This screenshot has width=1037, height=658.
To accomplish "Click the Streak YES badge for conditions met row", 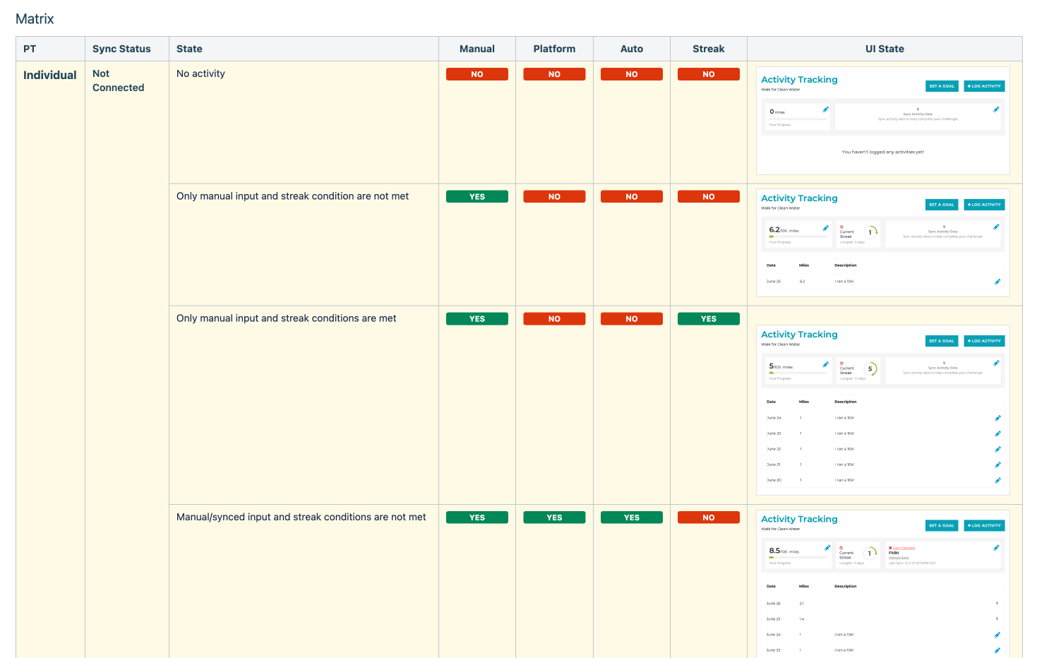I will click(x=708, y=319).
